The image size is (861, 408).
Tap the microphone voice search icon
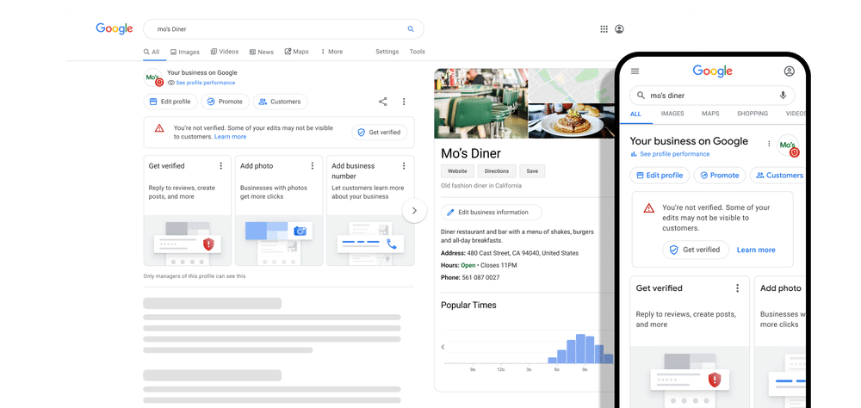783,96
